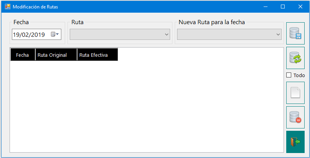310x158 pixels.
Task: Click the Ruta Efectiva column header
Action: click(x=97, y=54)
